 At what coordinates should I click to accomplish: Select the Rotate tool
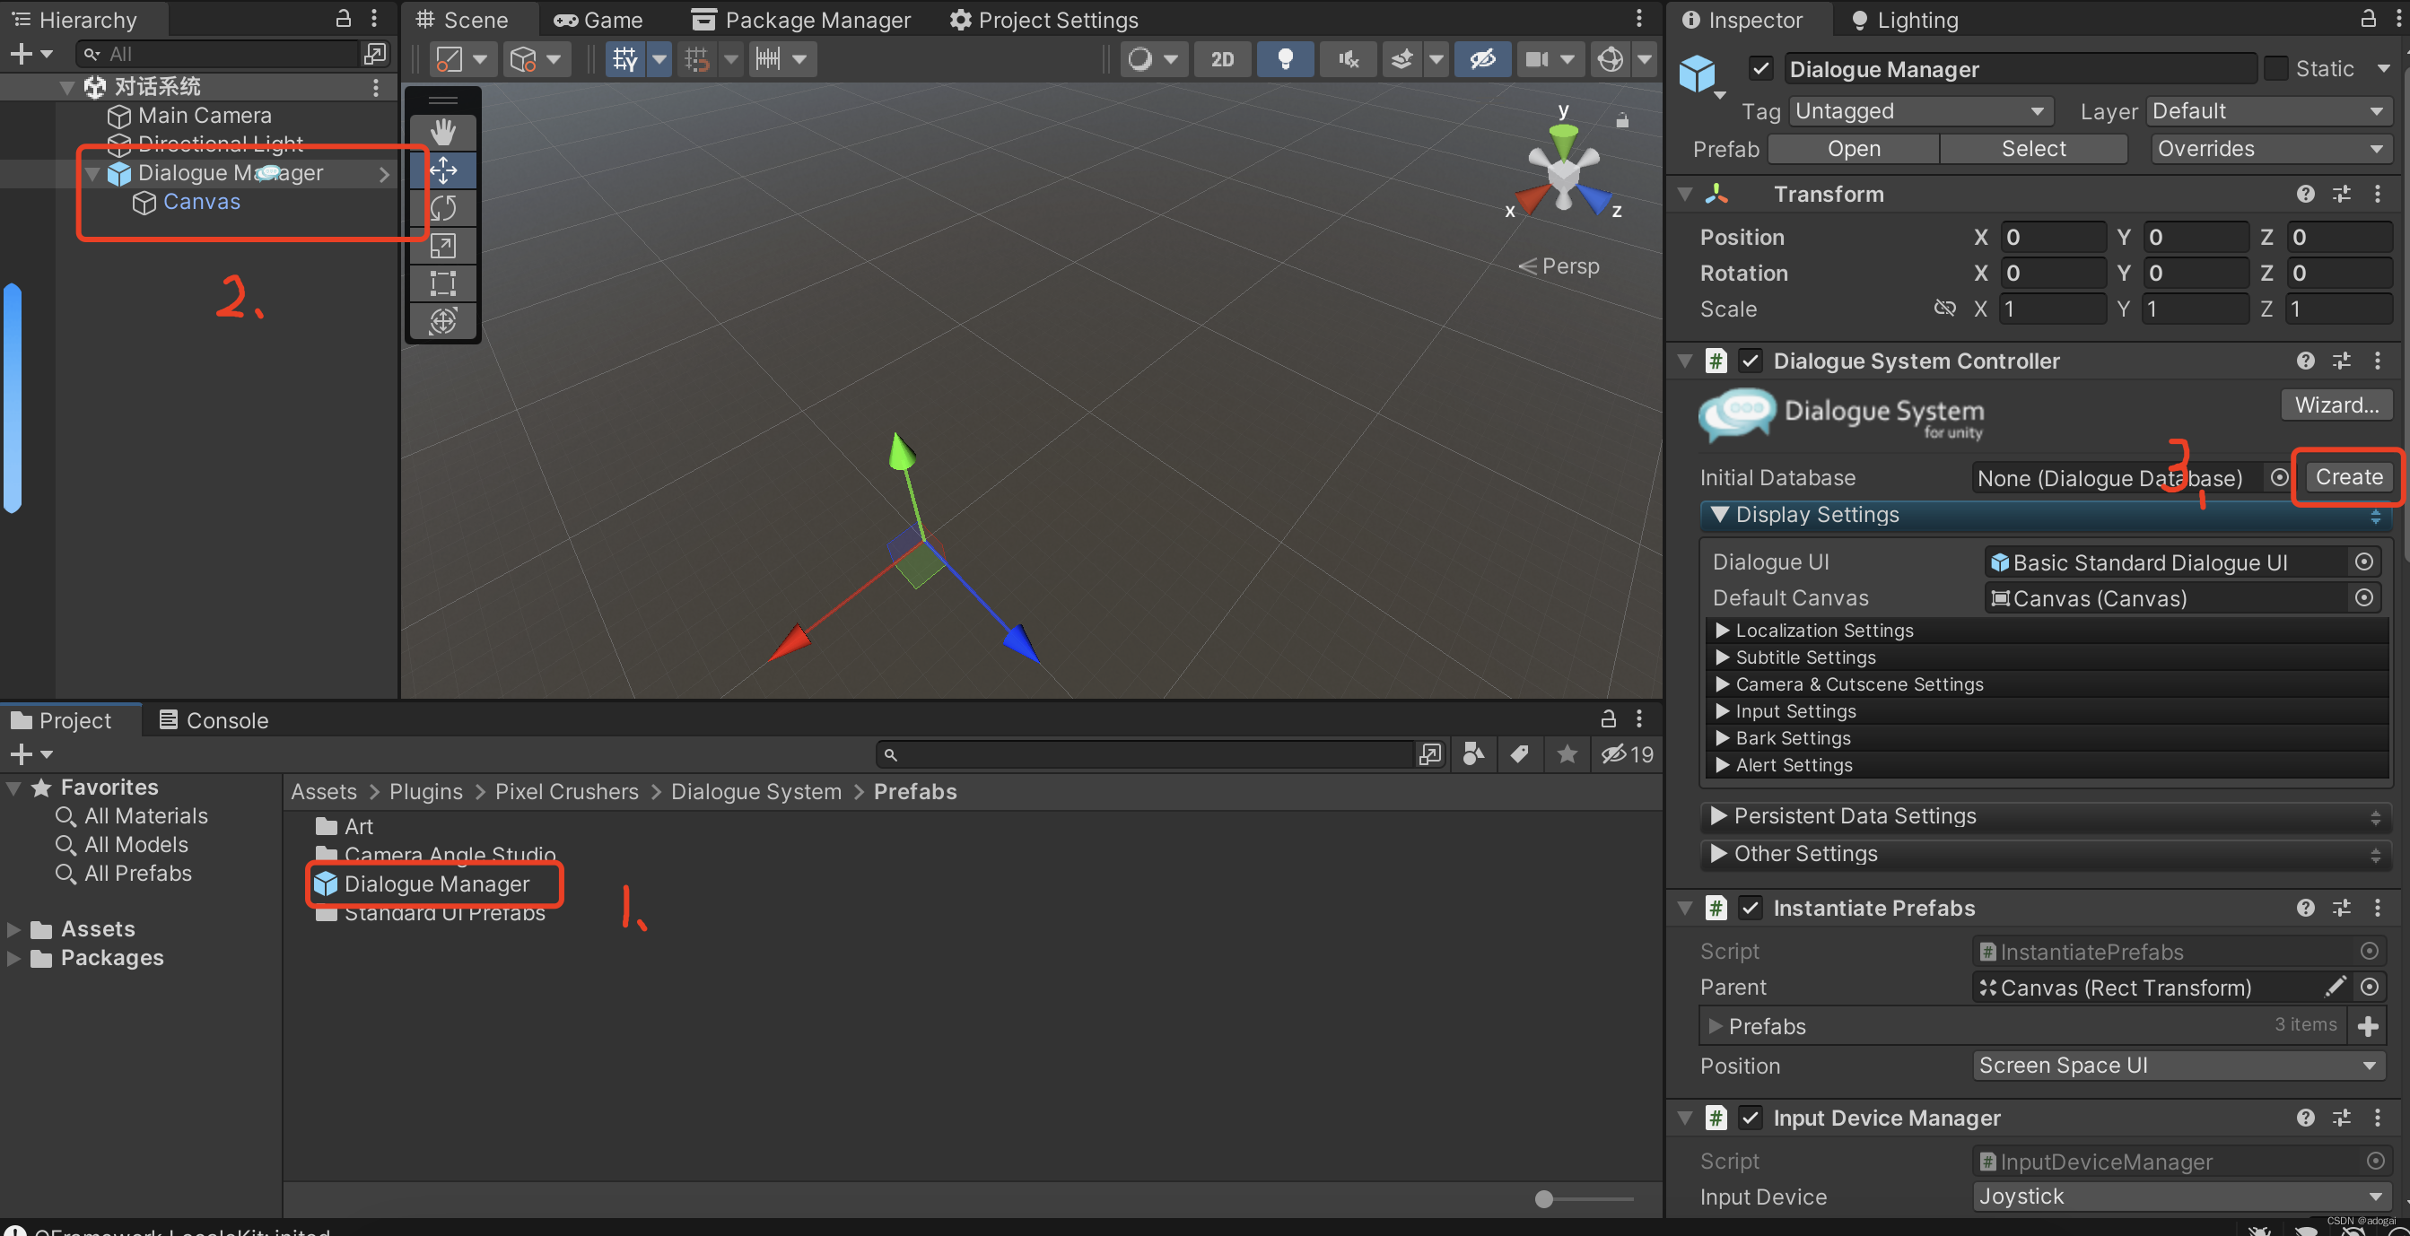click(x=442, y=207)
